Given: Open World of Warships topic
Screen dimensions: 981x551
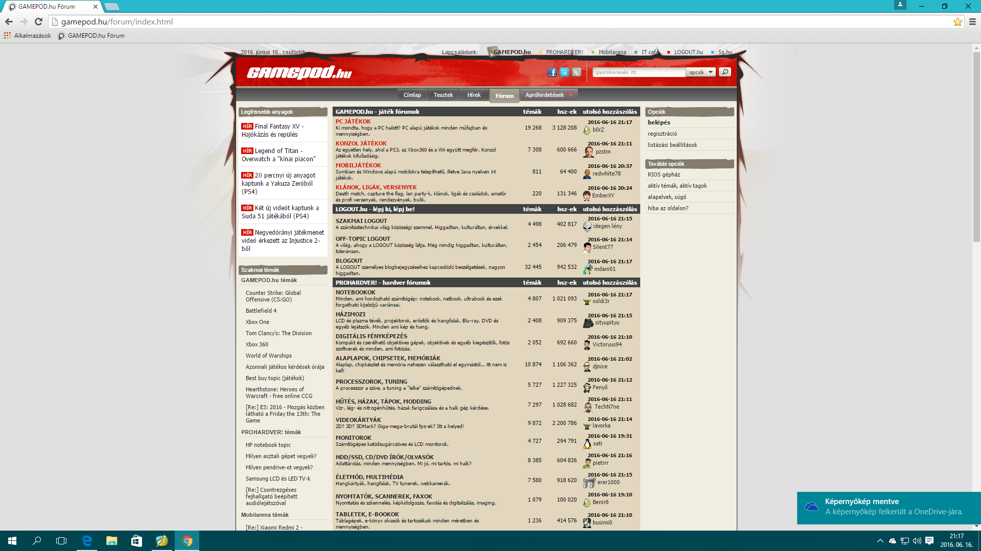Looking at the screenshot, I should pyautogui.click(x=268, y=356).
